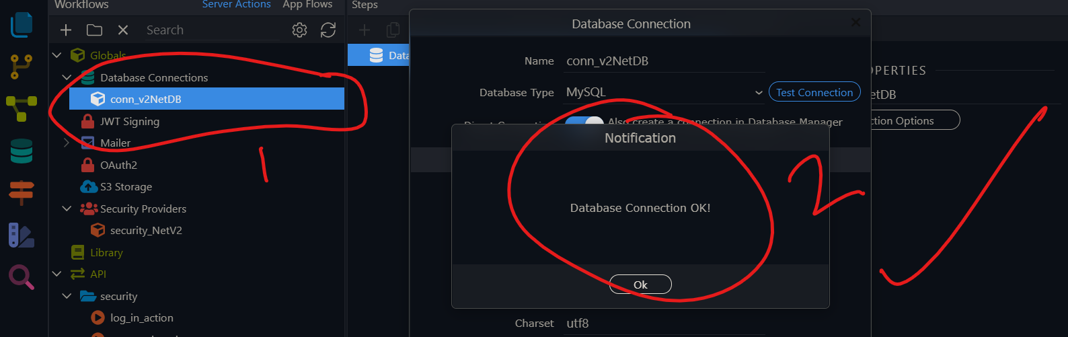Open the workflows sidebar icon

(x=22, y=108)
